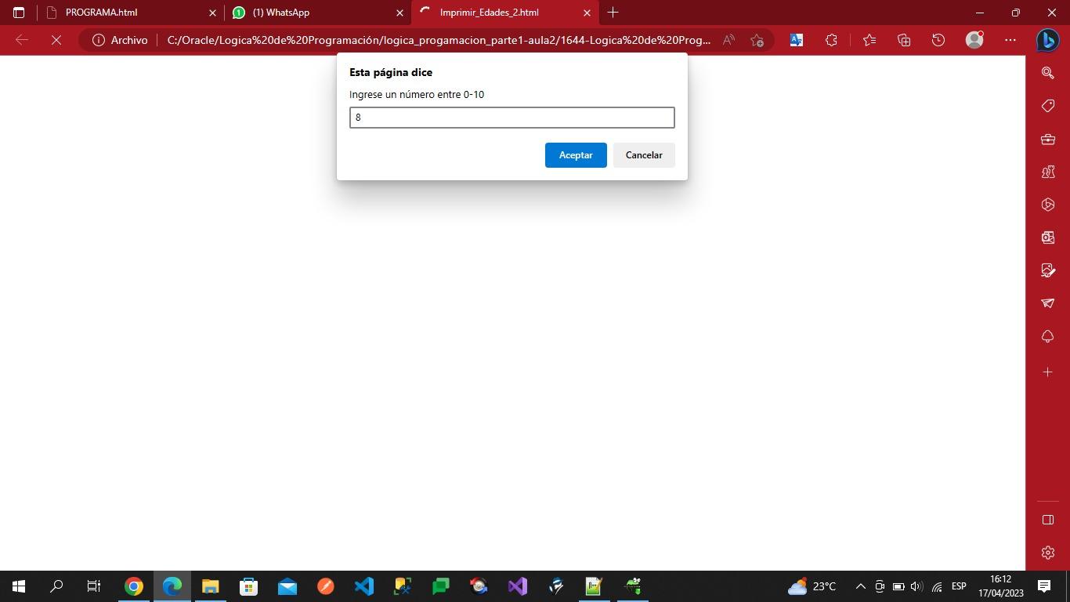Open taskbar Search
The height and width of the screenshot is (602, 1070).
click(x=56, y=586)
